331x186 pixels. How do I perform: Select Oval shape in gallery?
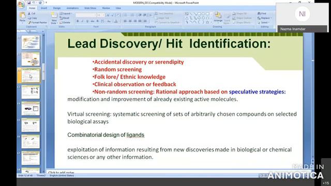[203, 14]
